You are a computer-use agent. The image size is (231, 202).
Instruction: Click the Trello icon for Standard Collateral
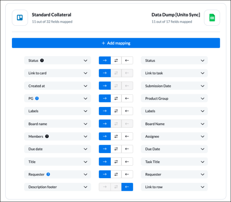[20, 18]
